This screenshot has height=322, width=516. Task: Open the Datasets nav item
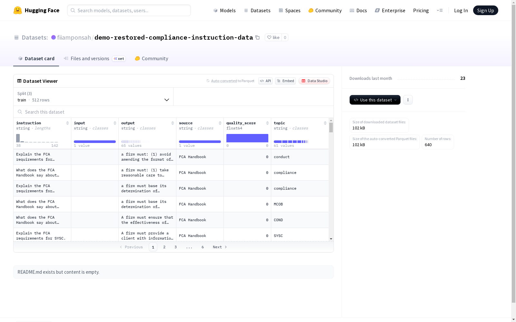click(x=257, y=10)
